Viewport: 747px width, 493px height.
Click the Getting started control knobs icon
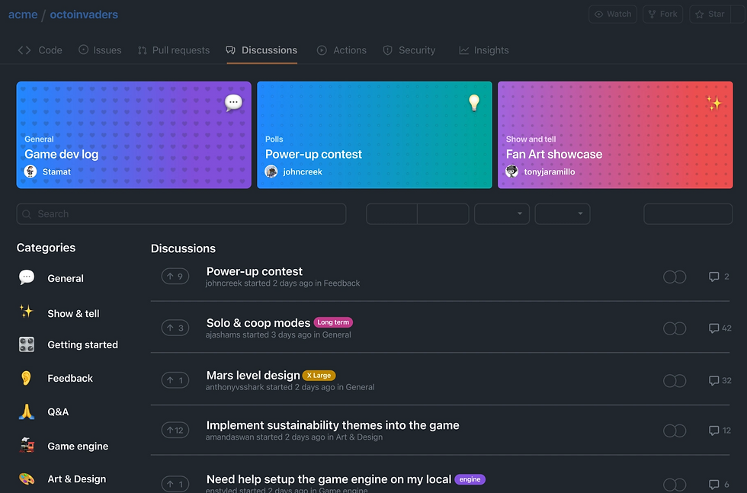pos(27,344)
